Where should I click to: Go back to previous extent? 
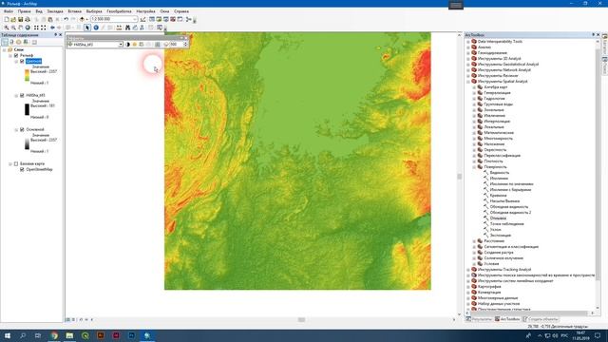click(x=52, y=28)
